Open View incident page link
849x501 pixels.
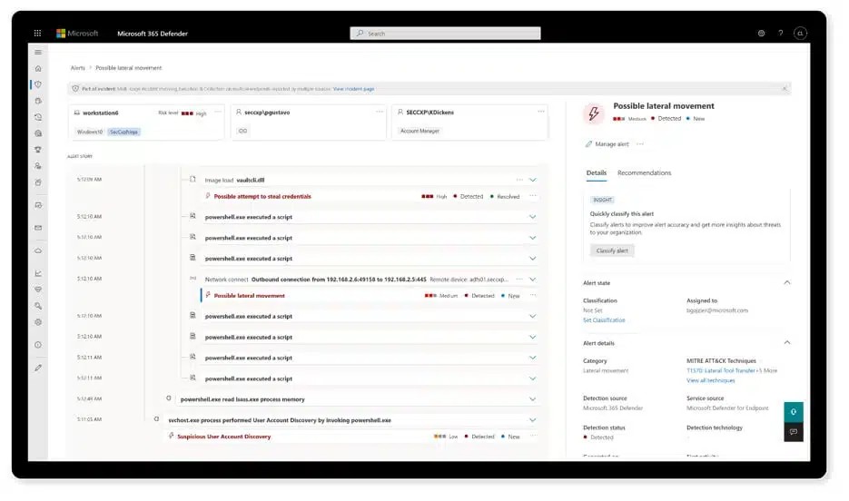353,89
